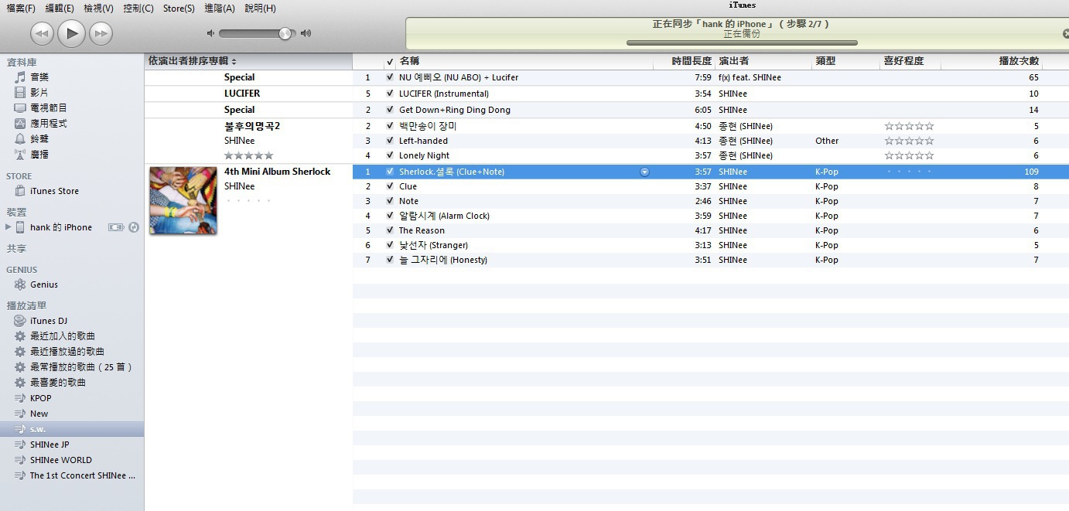This screenshot has width=1069, height=511.
Task: Click the Sherlock album artwork thumbnail
Action: click(x=183, y=200)
